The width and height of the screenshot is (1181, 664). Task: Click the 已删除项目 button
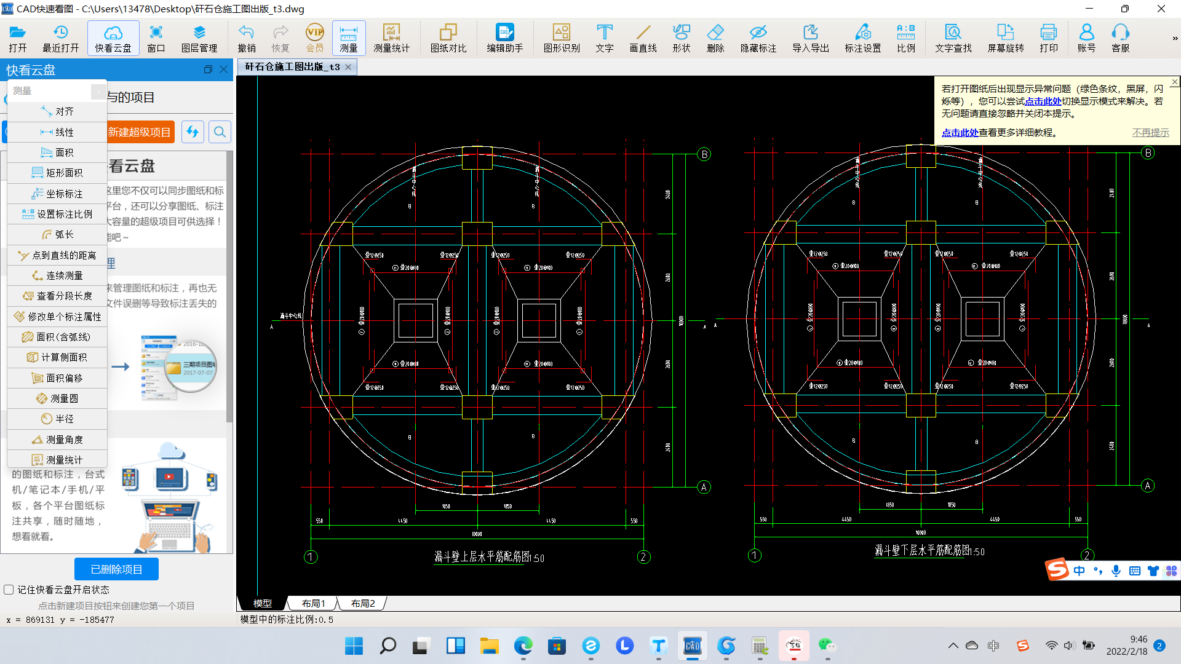[x=116, y=569]
